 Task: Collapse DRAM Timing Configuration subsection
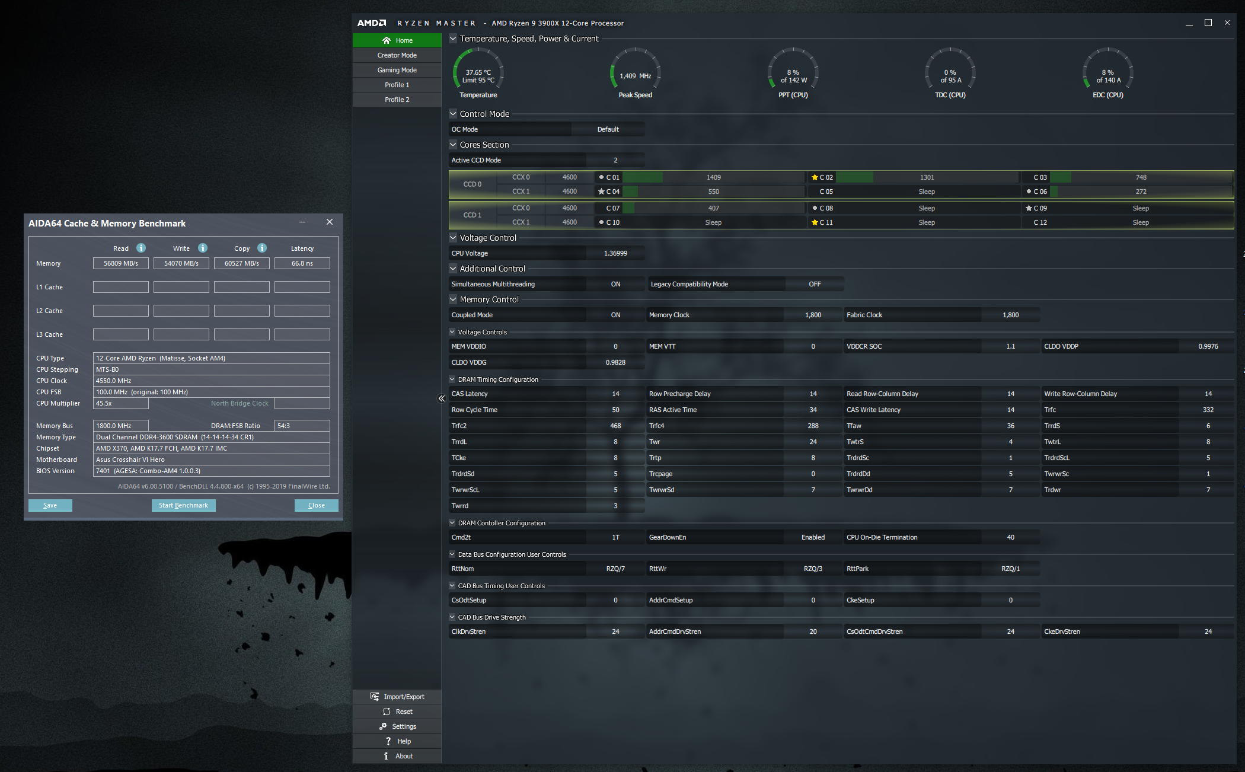point(452,379)
